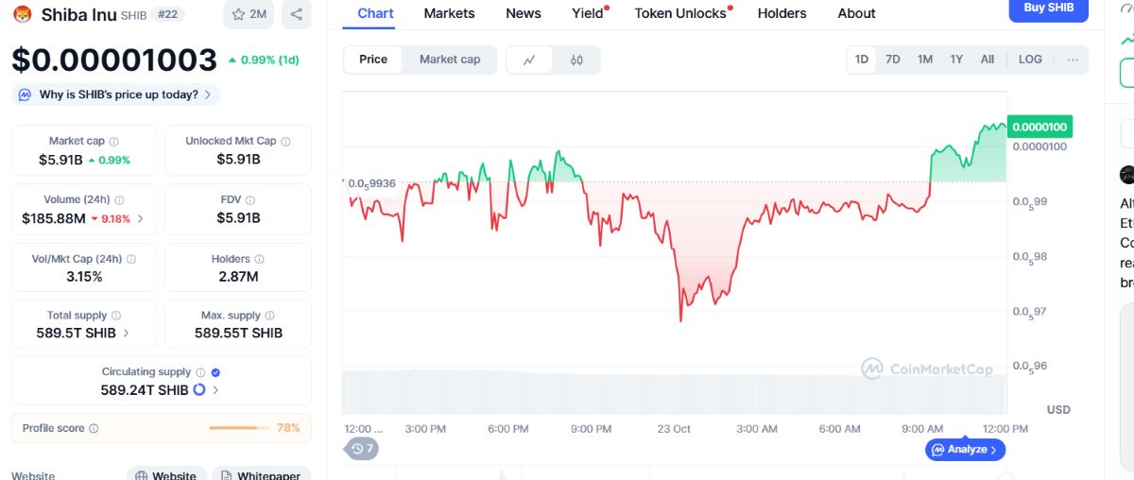Expand the Volume (24h) chevron
The image size is (1134, 480).
141,218
